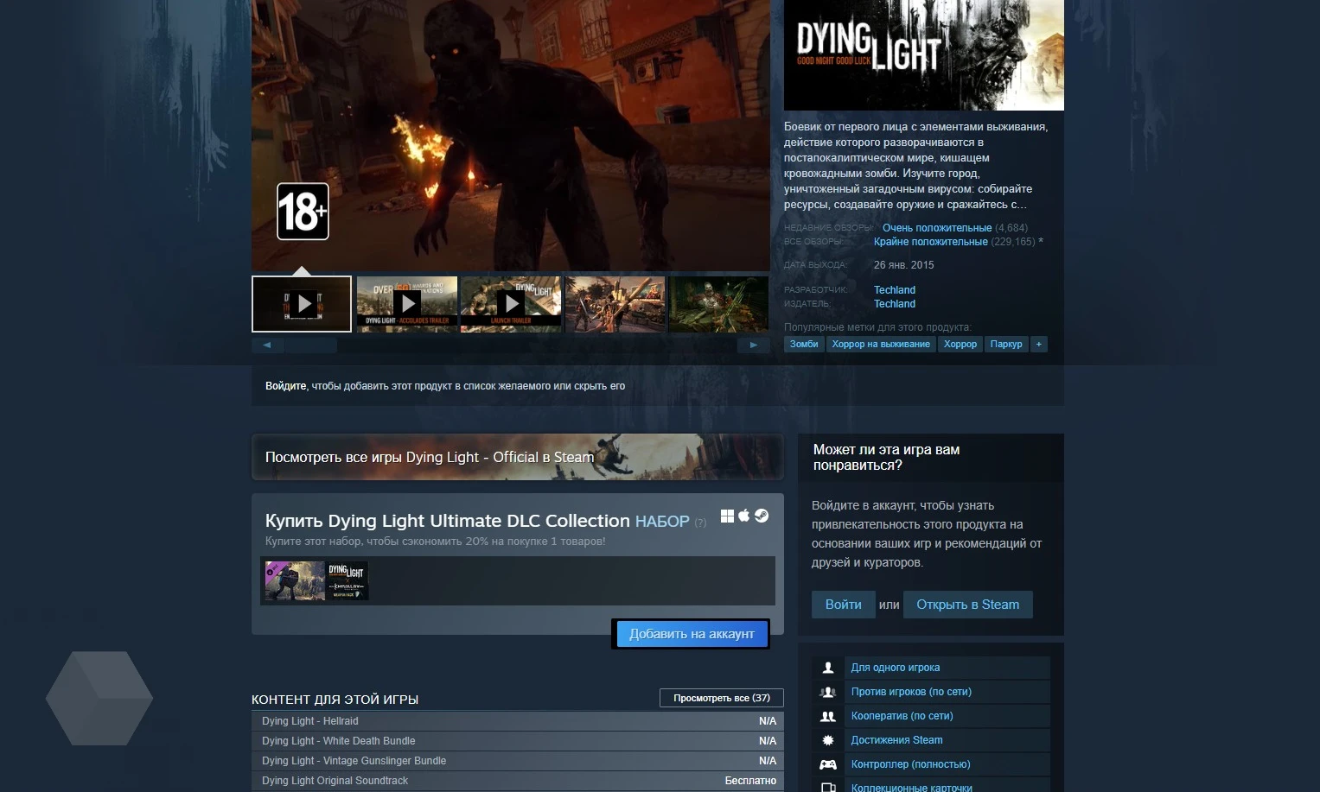Click the SteamOS platform icon
Image resolution: width=1320 pixels, height=792 pixels.
pyautogui.click(x=762, y=516)
